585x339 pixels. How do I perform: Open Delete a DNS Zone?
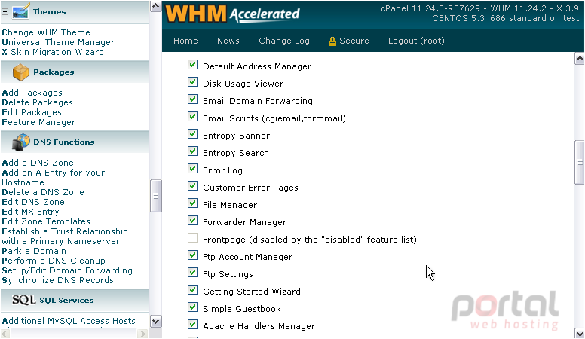tap(43, 192)
